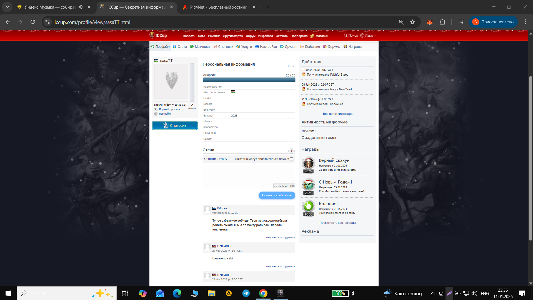The image size is (533, 300).
Task: Mute the Яндекс Музыка tab audio icon
Action: 81,7
